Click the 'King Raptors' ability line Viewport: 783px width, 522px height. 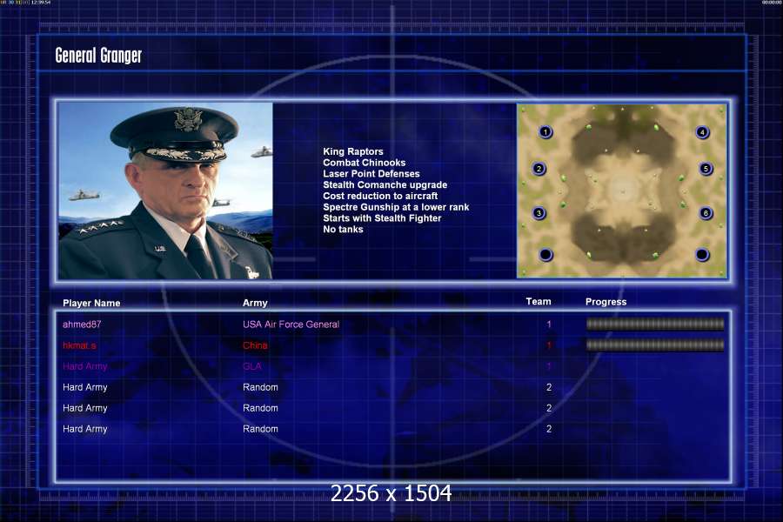353,151
